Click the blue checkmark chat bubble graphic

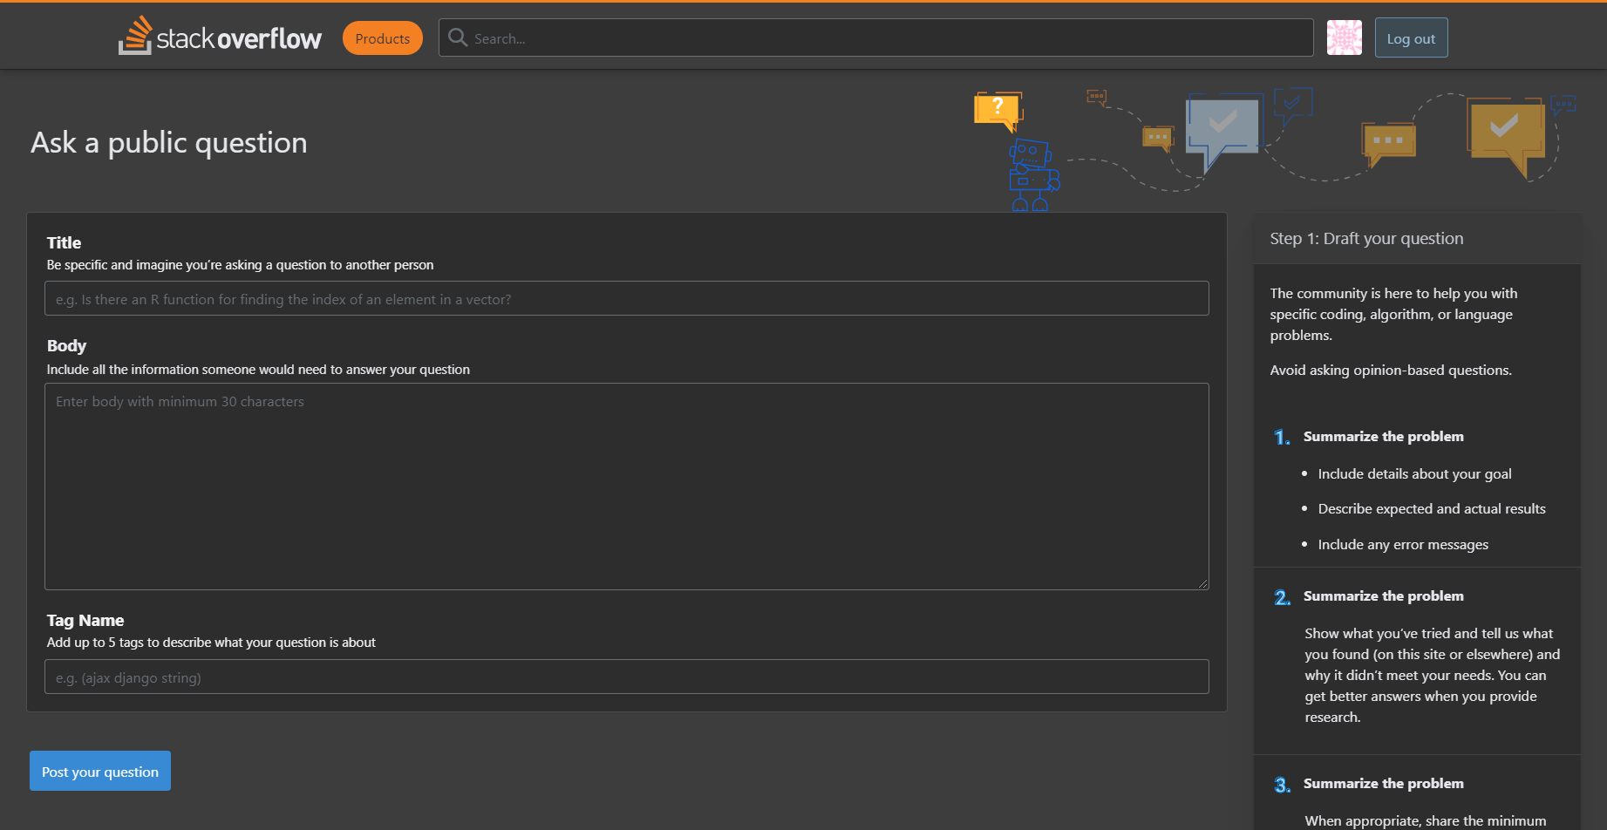(x=1293, y=103)
